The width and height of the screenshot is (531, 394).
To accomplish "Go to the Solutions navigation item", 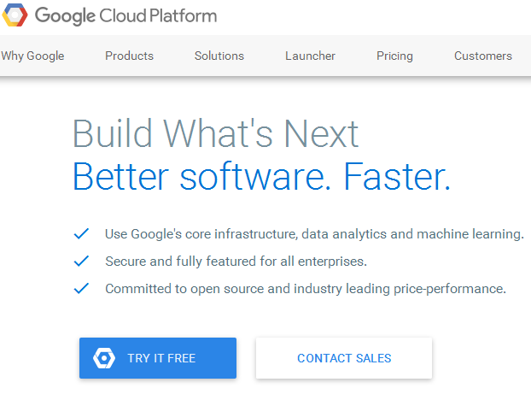I will coord(219,56).
